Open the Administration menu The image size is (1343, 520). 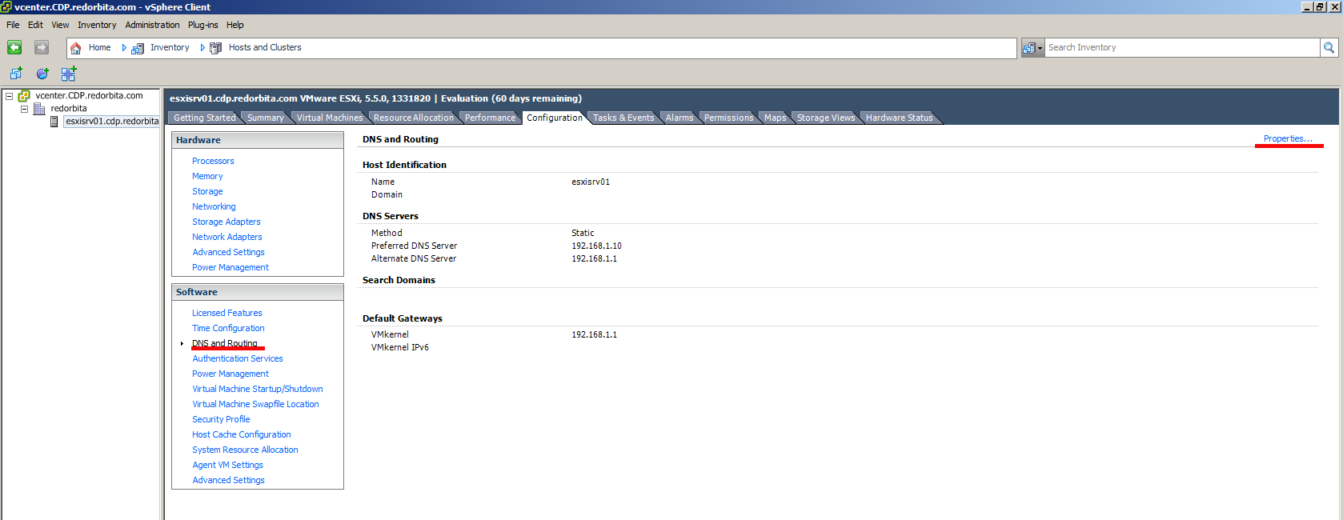tap(152, 25)
